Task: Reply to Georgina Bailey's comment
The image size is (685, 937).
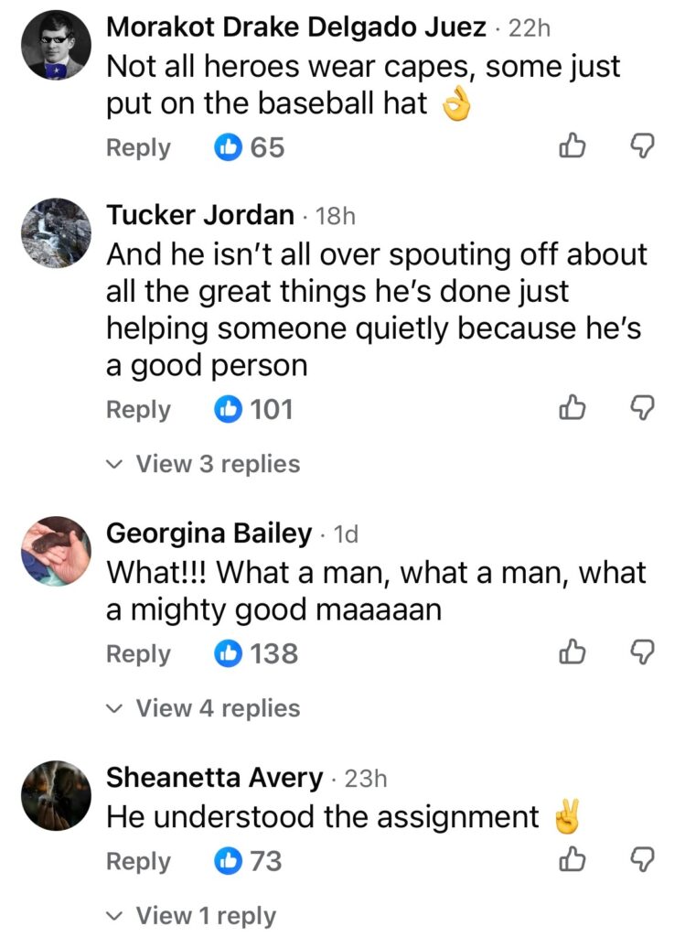Action: click(138, 653)
